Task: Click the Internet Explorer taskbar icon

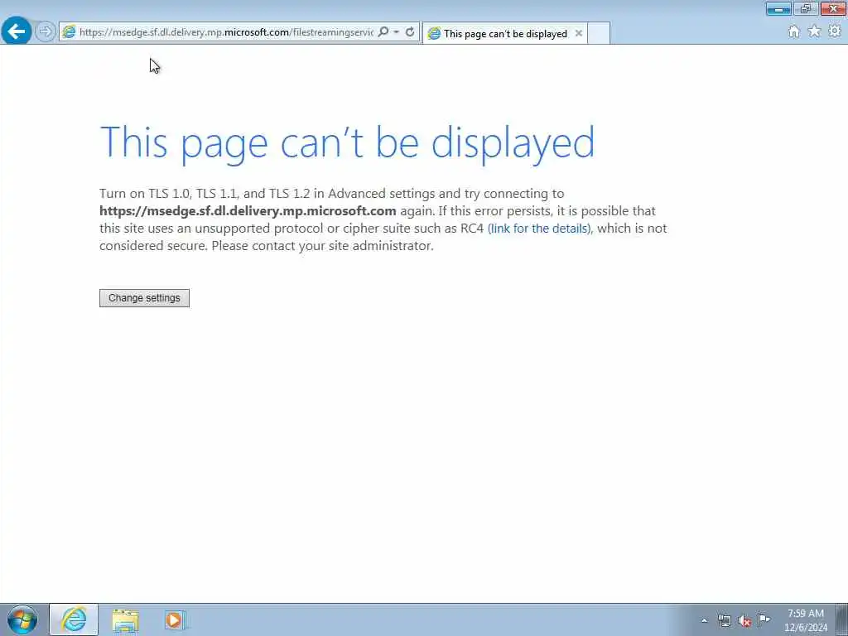Action: pos(74,619)
